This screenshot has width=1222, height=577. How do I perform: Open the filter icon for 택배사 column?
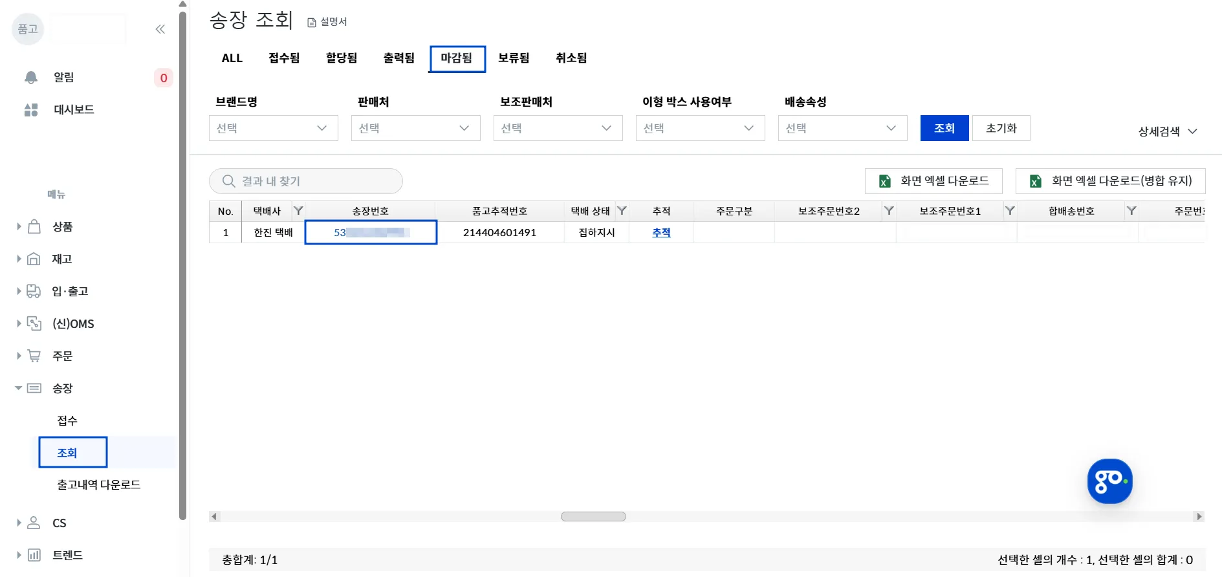(x=298, y=211)
